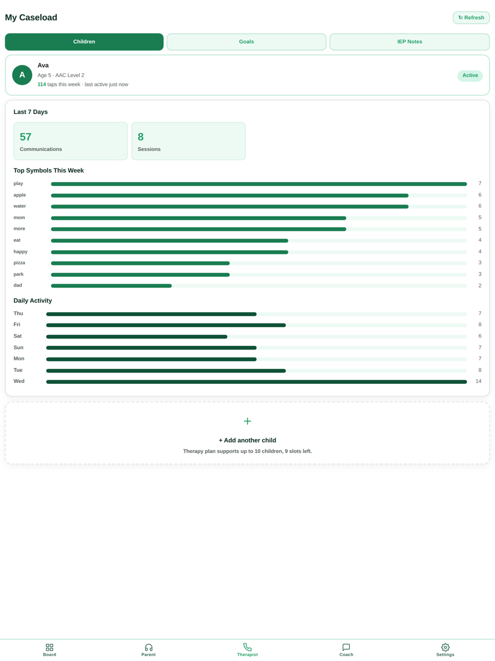
Task: Click 'Age 5 · AAC Level 2' text
Action: 61,75
